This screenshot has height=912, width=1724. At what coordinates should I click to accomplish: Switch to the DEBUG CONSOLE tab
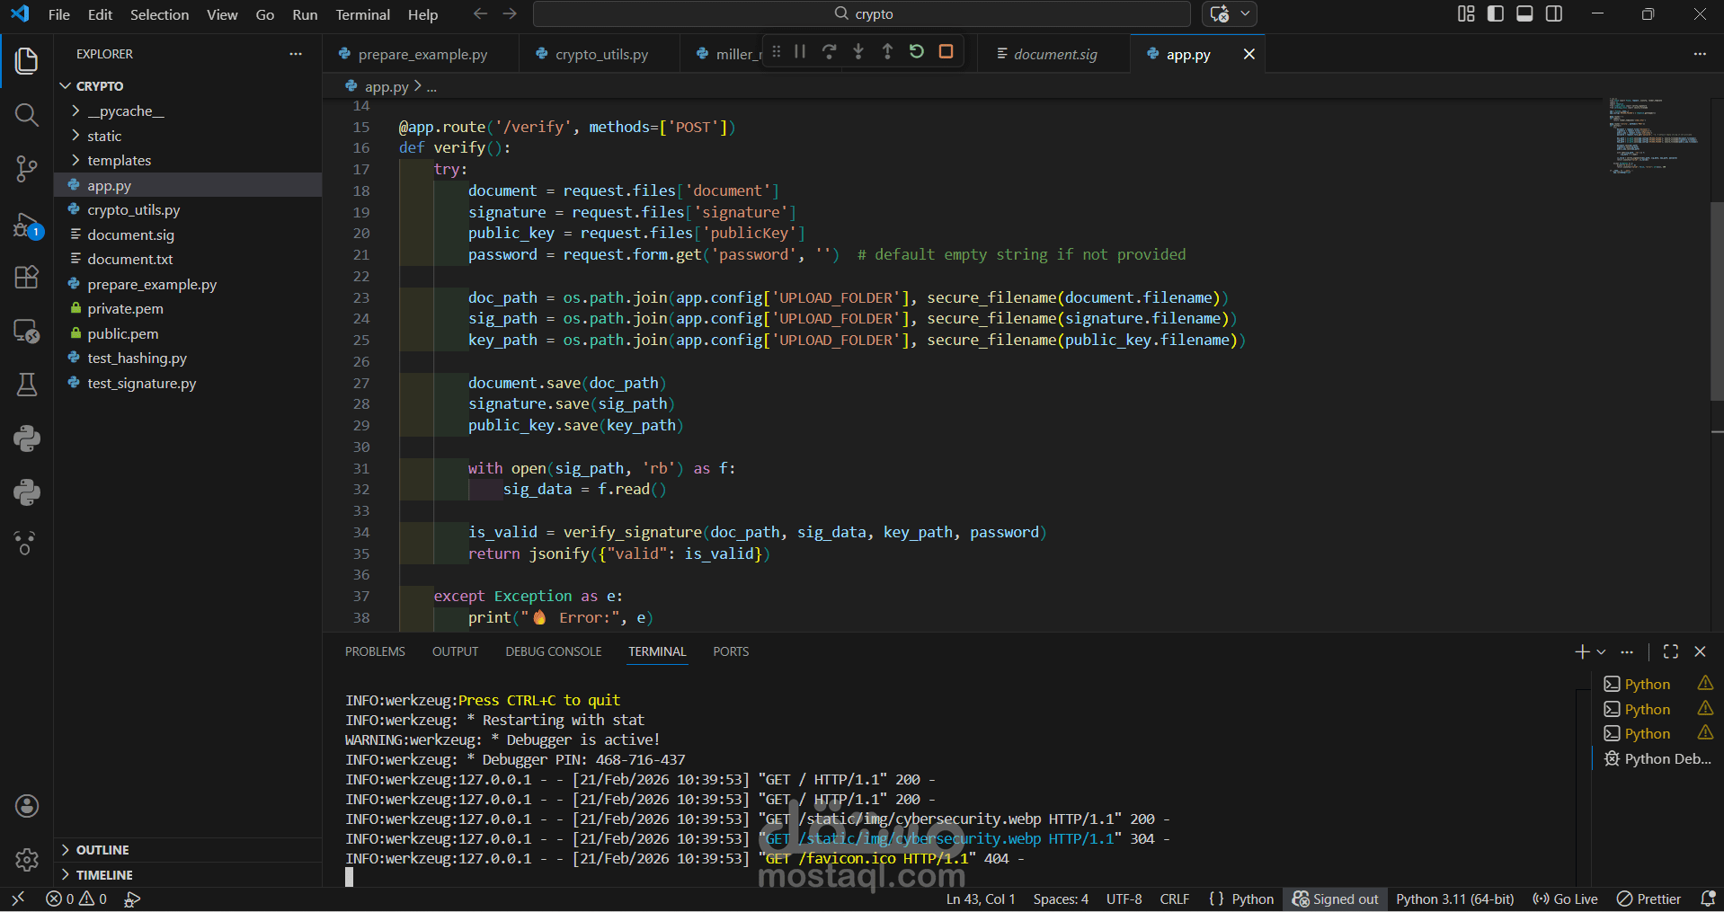(553, 651)
